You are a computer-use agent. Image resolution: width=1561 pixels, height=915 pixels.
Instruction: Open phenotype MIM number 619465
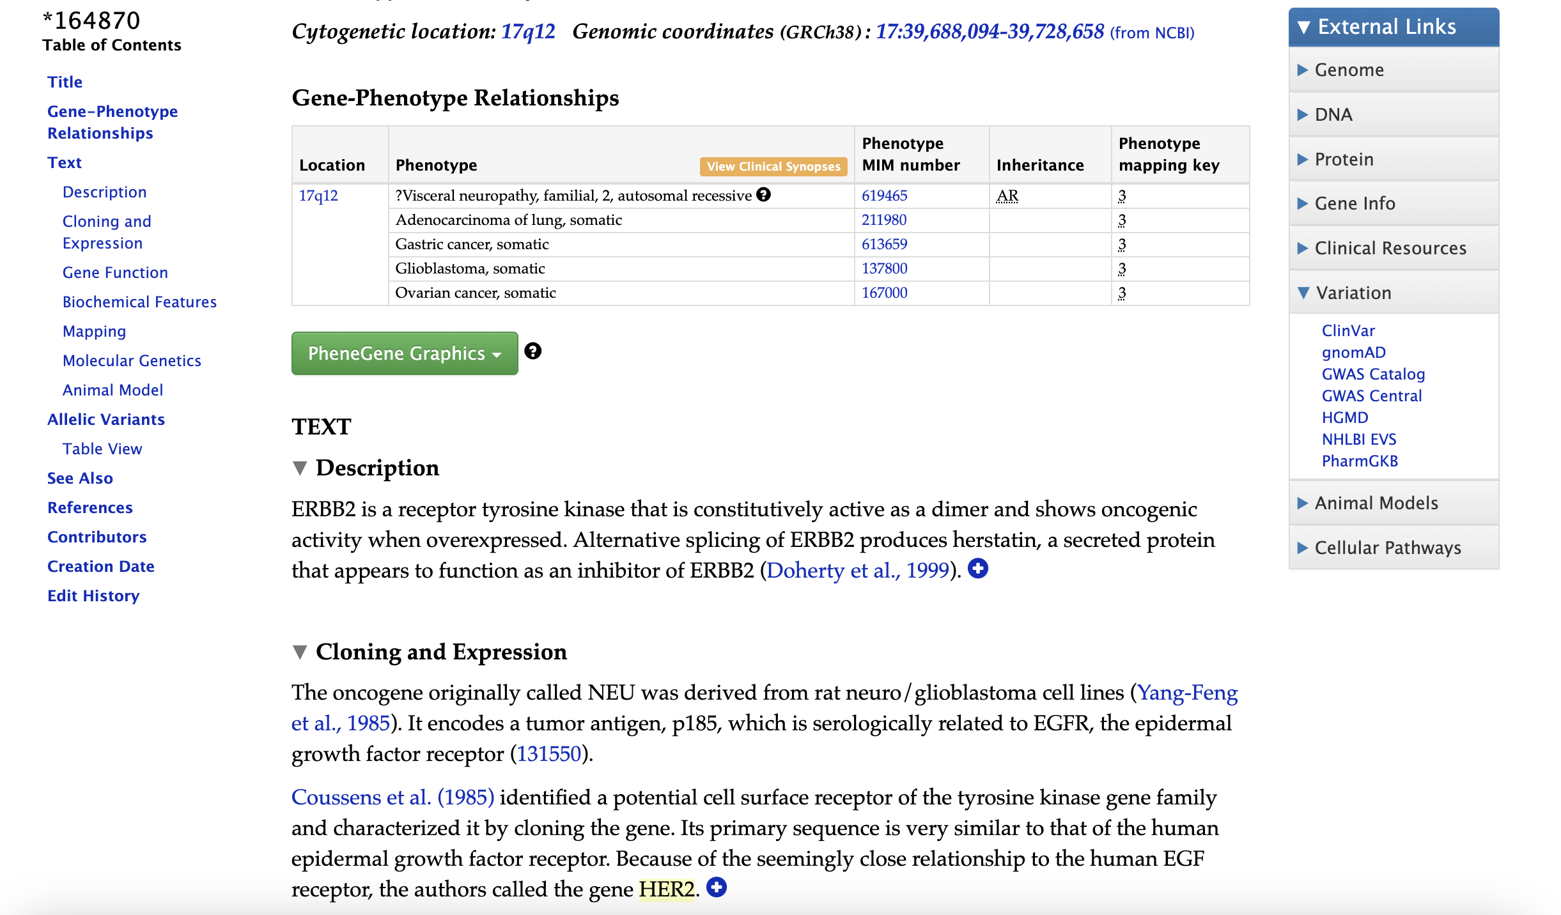[884, 196]
